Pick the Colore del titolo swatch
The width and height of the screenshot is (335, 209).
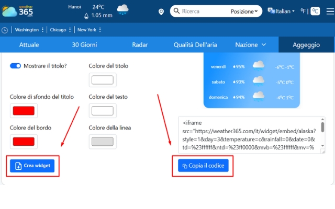103,80
